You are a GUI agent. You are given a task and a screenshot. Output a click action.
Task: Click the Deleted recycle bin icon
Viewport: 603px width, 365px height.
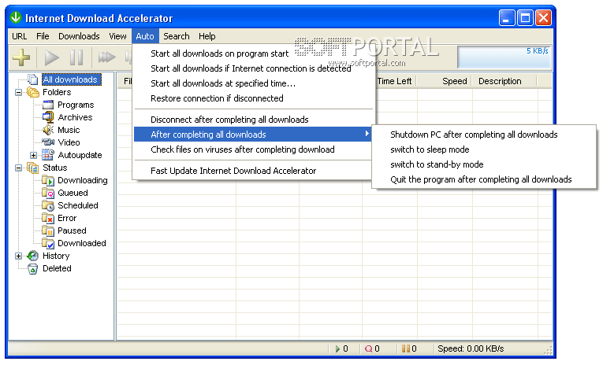pos(32,269)
